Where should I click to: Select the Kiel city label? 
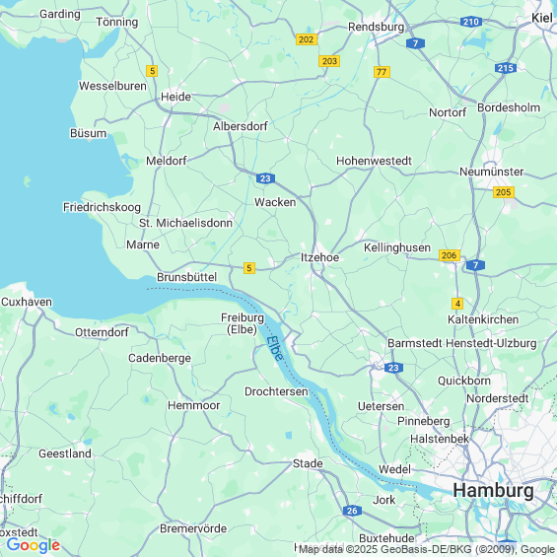tap(542, 18)
